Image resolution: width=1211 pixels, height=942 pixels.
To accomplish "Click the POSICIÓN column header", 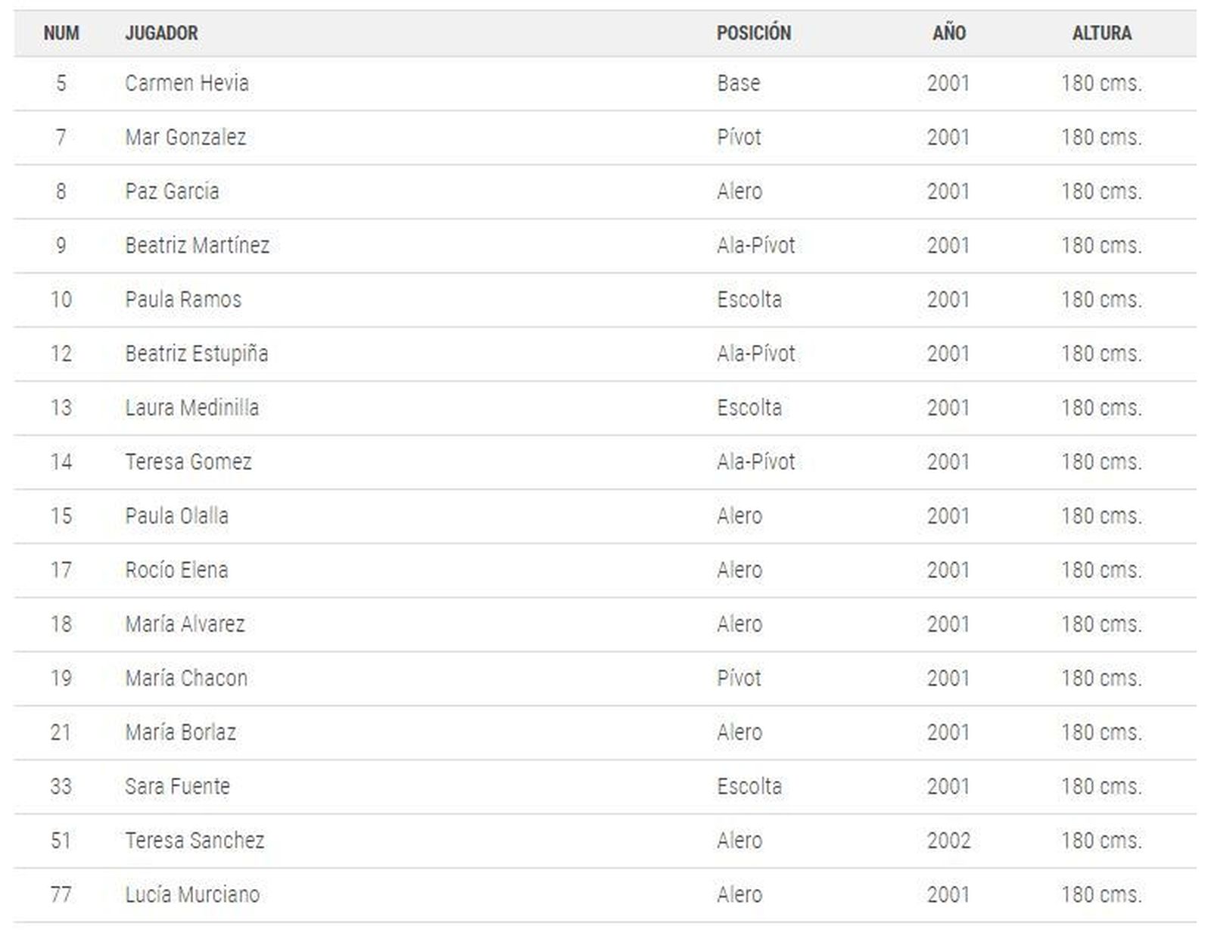I will 754,33.
